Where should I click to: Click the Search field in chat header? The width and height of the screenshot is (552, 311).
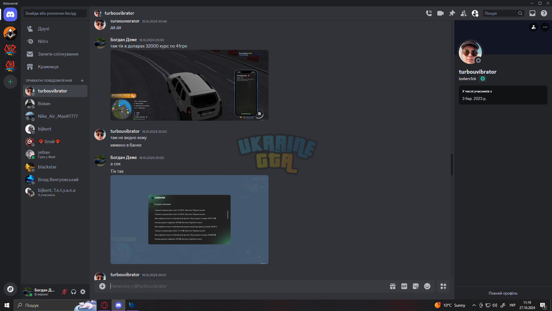[x=503, y=13]
